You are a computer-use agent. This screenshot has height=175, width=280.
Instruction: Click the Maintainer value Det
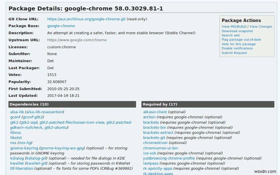point(50,61)
